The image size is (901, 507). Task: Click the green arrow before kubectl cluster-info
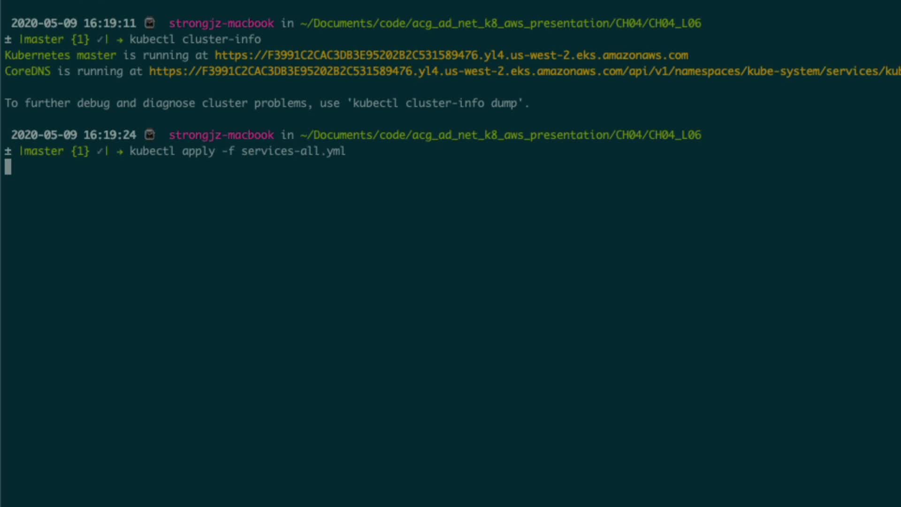tap(120, 39)
